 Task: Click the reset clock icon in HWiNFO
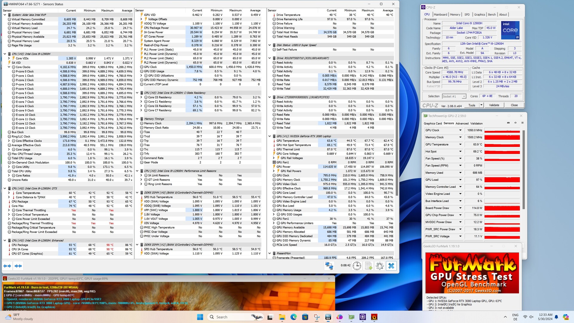(x=357, y=266)
